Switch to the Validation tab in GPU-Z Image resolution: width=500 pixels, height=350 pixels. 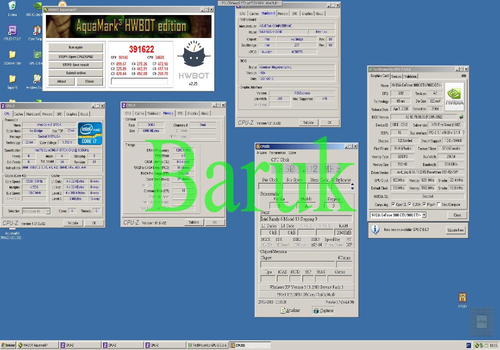(410, 76)
